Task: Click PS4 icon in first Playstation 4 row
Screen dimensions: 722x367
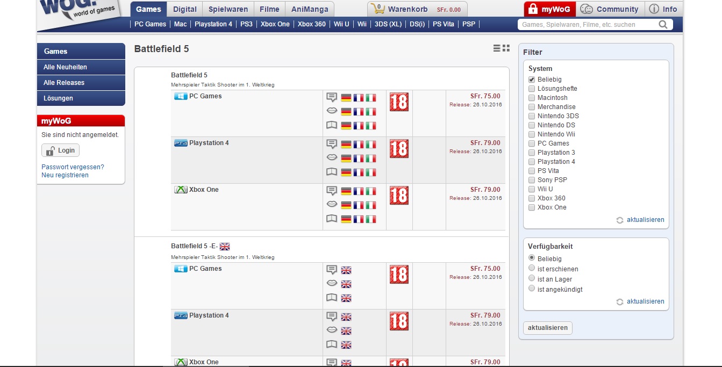Action: click(x=181, y=143)
